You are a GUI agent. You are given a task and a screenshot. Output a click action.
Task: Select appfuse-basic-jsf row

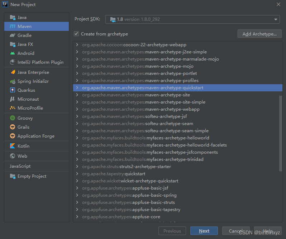[178, 188]
